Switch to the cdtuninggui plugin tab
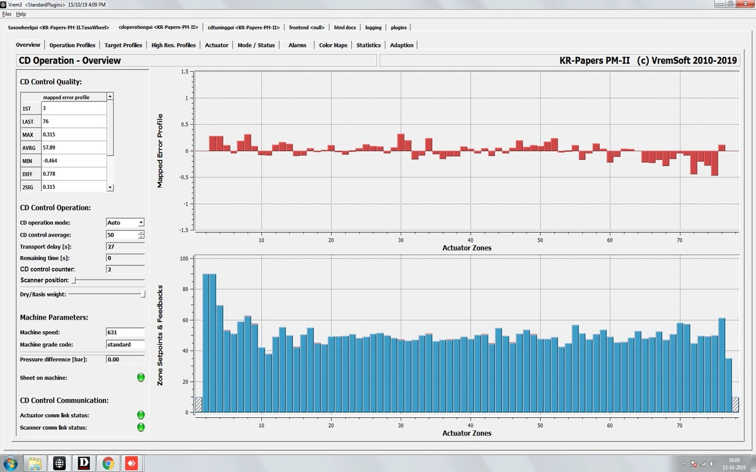Viewport: 756px width, 472px height. pyautogui.click(x=243, y=28)
